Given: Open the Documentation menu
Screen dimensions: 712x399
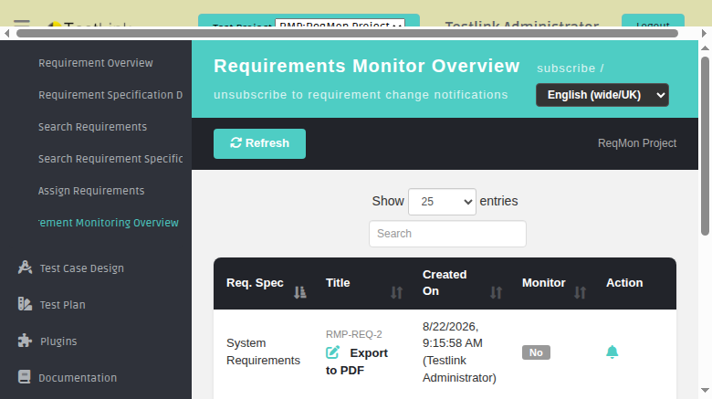Looking at the screenshot, I should 78,378.
